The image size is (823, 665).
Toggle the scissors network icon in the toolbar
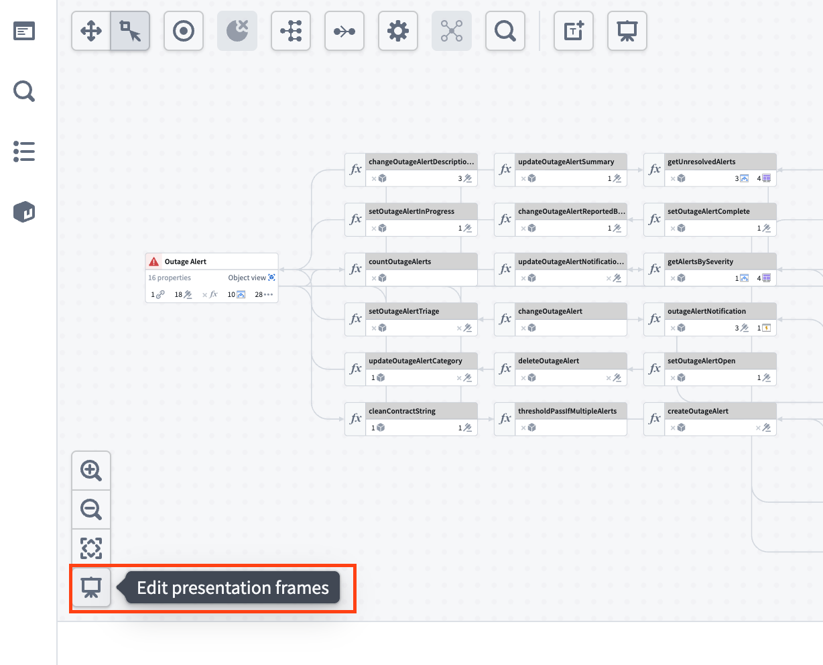pyautogui.click(x=451, y=31)
